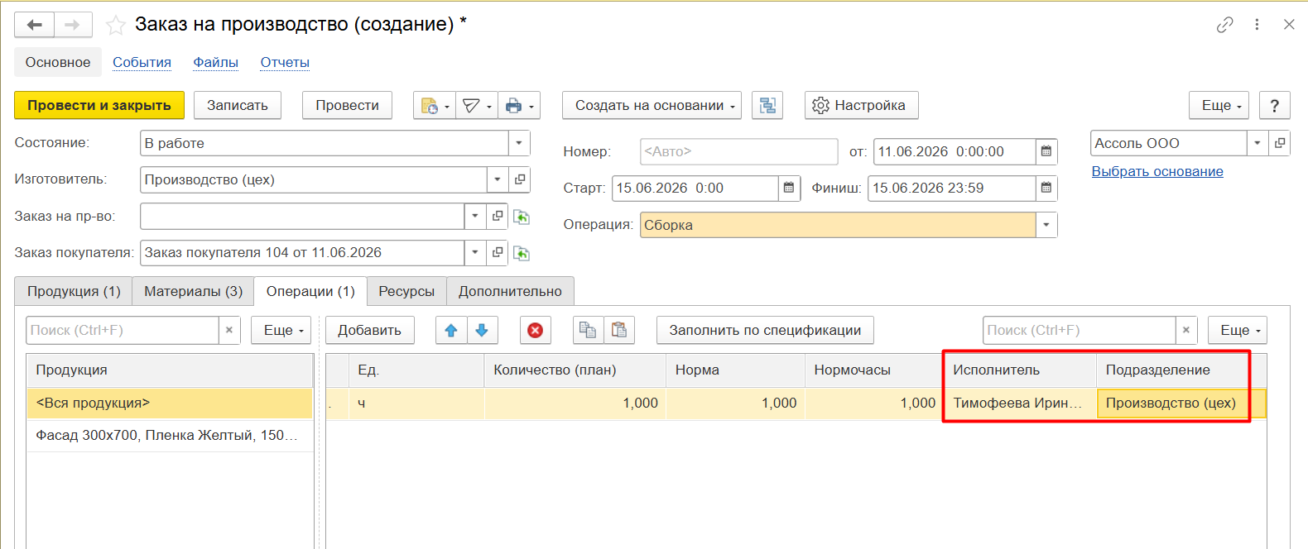Open the send message icon dropdown
The image size is (1308, 549).
477,106
